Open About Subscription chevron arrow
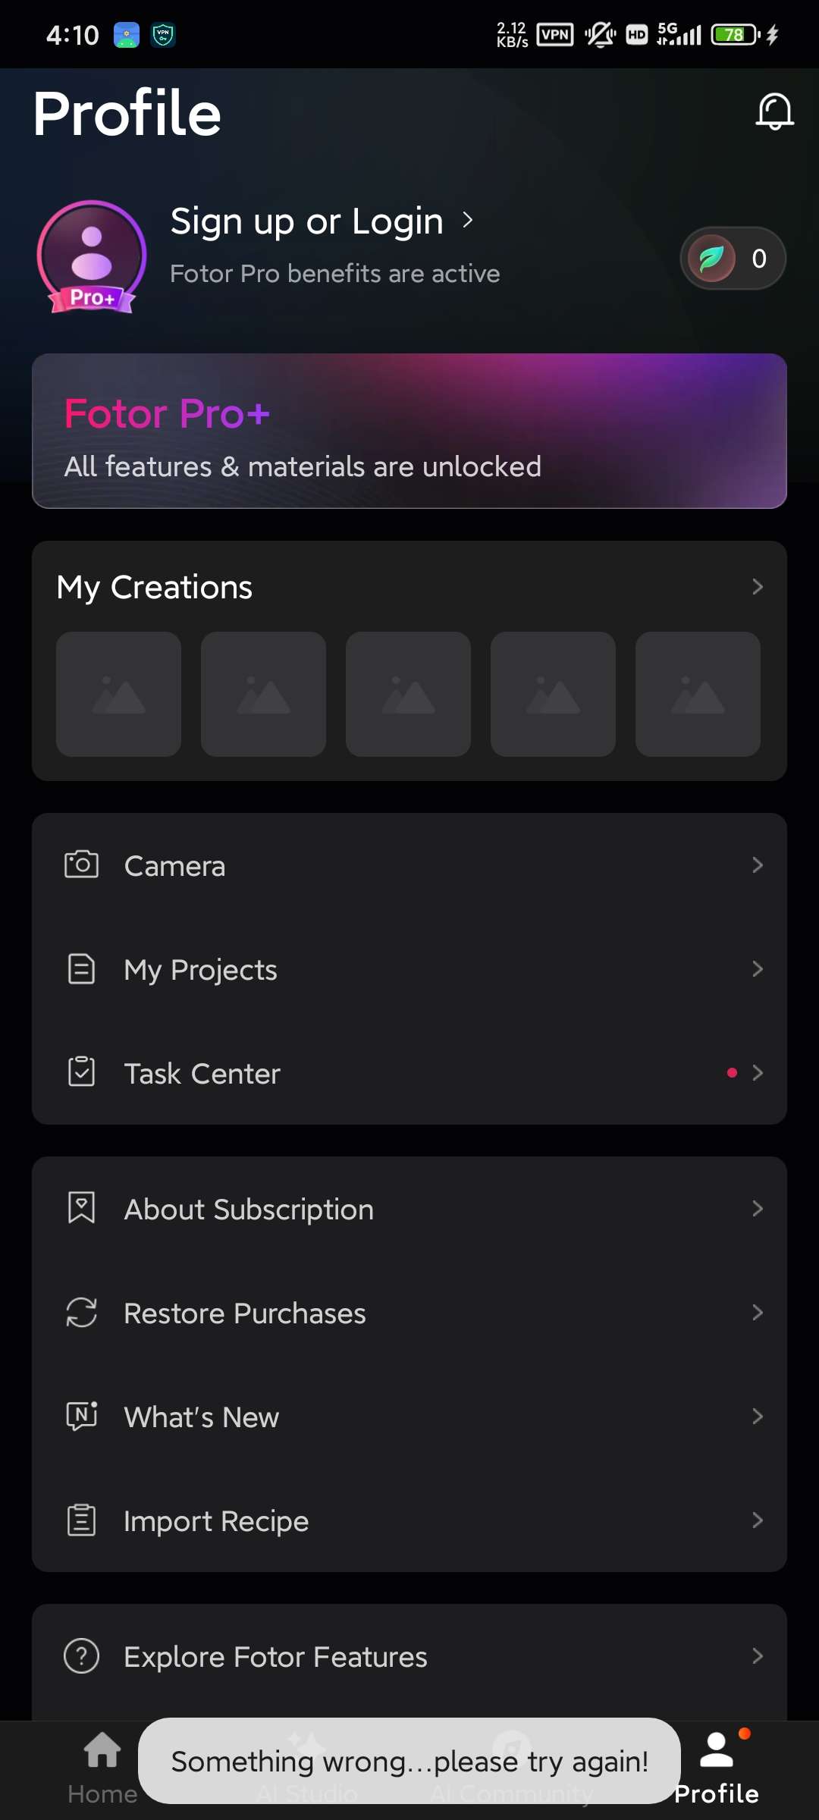Screen dimensions: 819x1820 click(x=757, y=1209)
